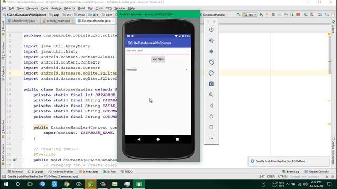Click emulator sidebar Home circle icon

tap(211, 117)
